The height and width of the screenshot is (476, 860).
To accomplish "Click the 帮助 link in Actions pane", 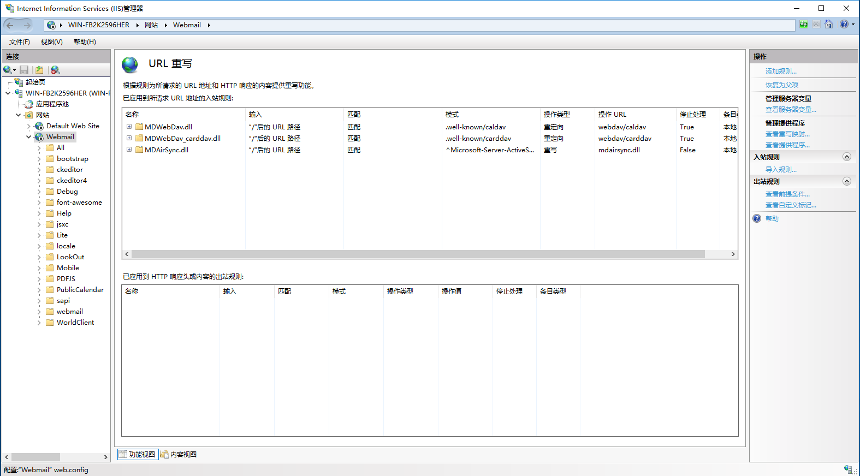I will (x=772, y=219).
